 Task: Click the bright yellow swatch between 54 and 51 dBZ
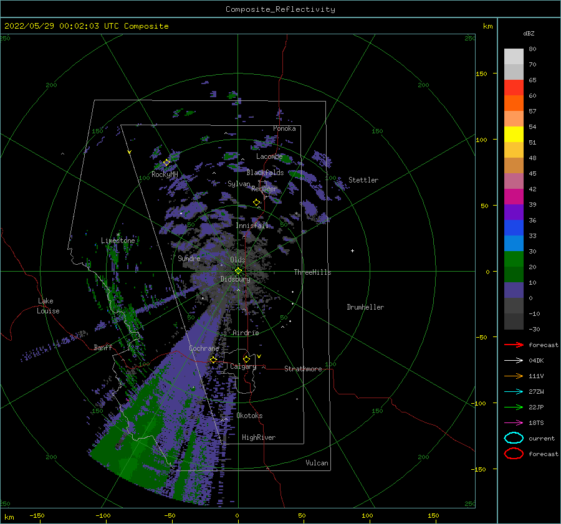tap(514, 134)
